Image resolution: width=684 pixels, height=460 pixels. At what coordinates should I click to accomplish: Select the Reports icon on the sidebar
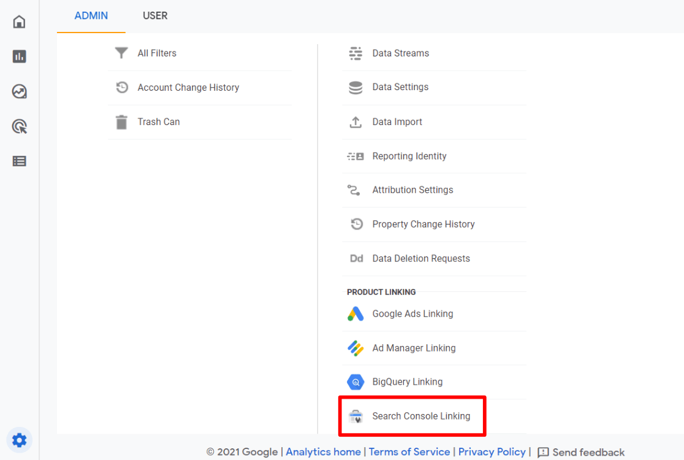pyautogui.click(x=19, y=56)
